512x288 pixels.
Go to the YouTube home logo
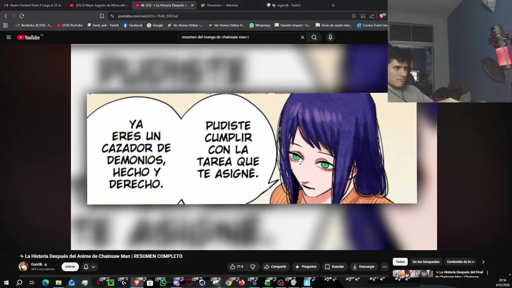pyautogui.click(x=29, y=37)
